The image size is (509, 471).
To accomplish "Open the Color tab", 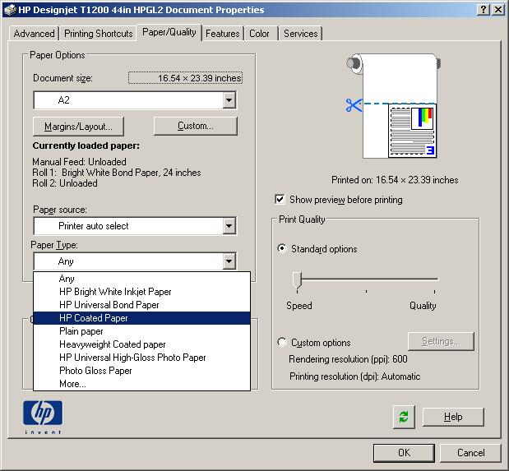I will (259, 34).
